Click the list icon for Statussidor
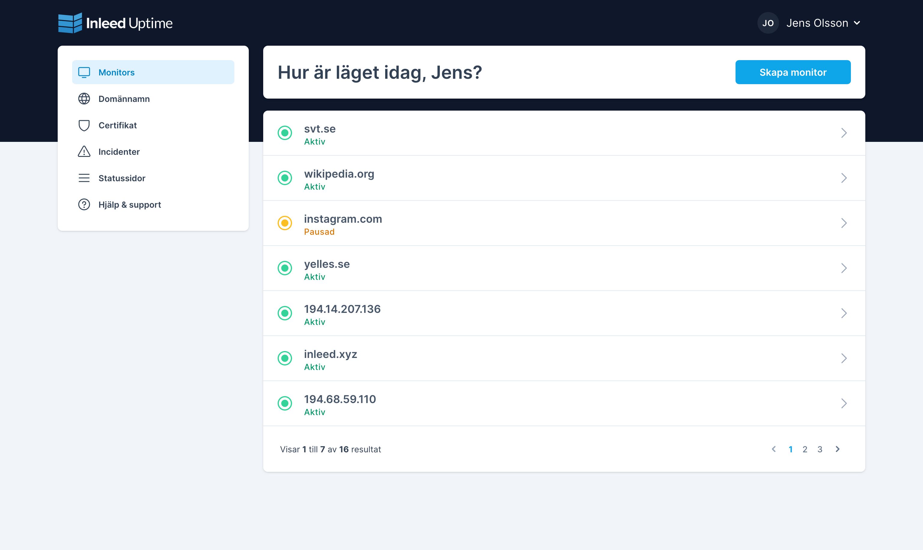This screenshot has height=550, width=923. [x=84, y=178]
